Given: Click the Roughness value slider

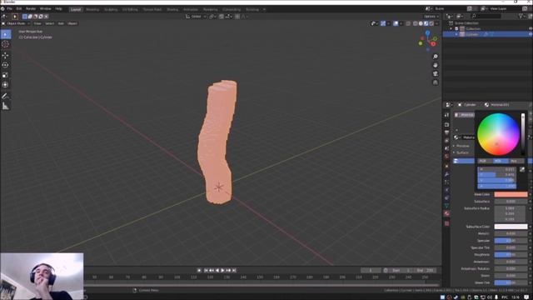Looking at the screenshot, I should point(511,255).
